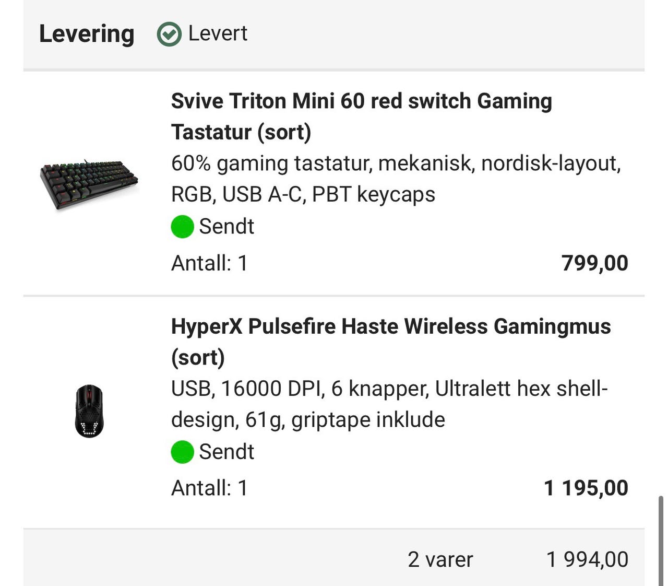Click the mouse price 1 195,00
668x586 pixels.
tap(586, 487)
